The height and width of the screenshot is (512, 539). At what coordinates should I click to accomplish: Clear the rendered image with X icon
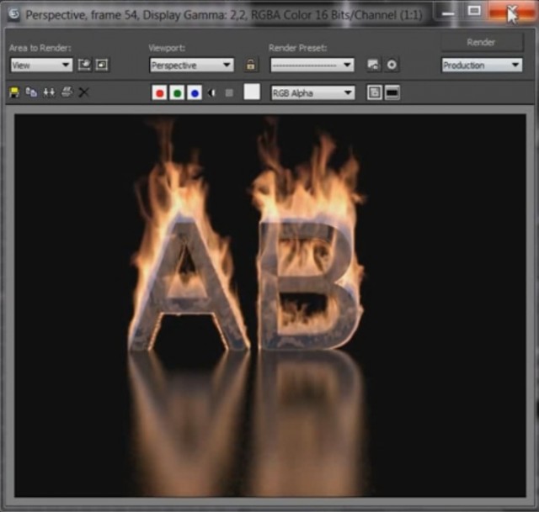[83, 92]
